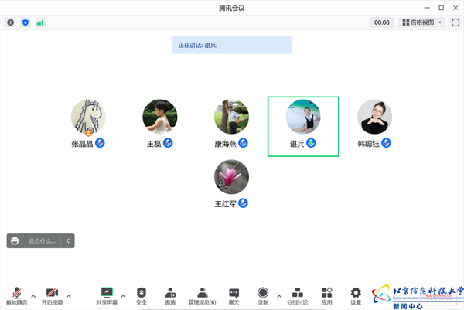
Task: Select 谌兵's highlighted video tile
Action: [x=303, y=126]
